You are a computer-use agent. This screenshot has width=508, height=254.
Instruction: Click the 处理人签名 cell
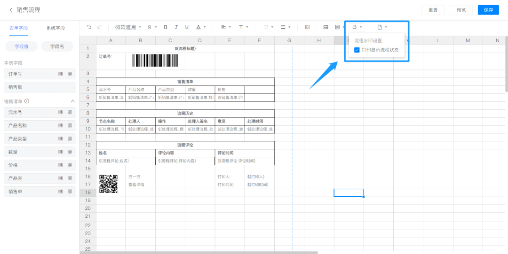click(x=200, y=121)
